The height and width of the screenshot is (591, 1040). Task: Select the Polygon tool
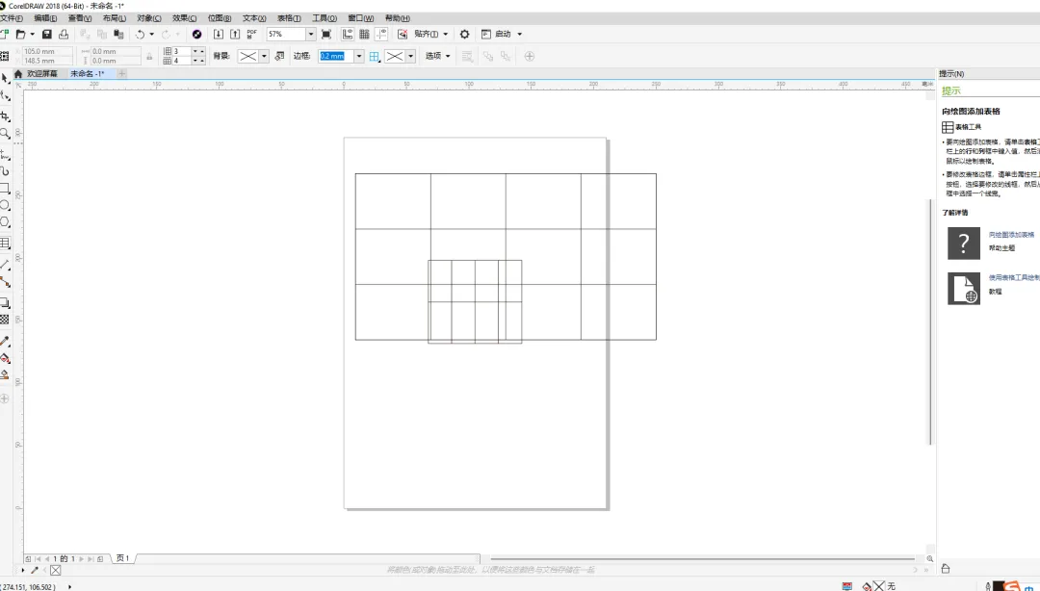(5, 222)
